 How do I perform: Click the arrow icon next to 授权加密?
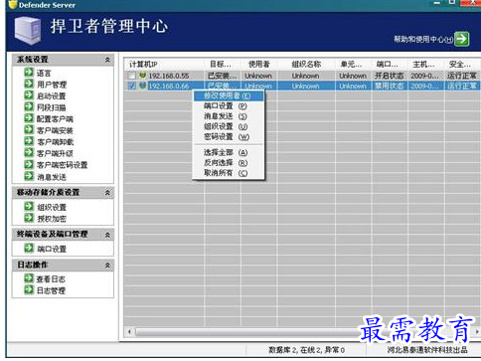29,218
